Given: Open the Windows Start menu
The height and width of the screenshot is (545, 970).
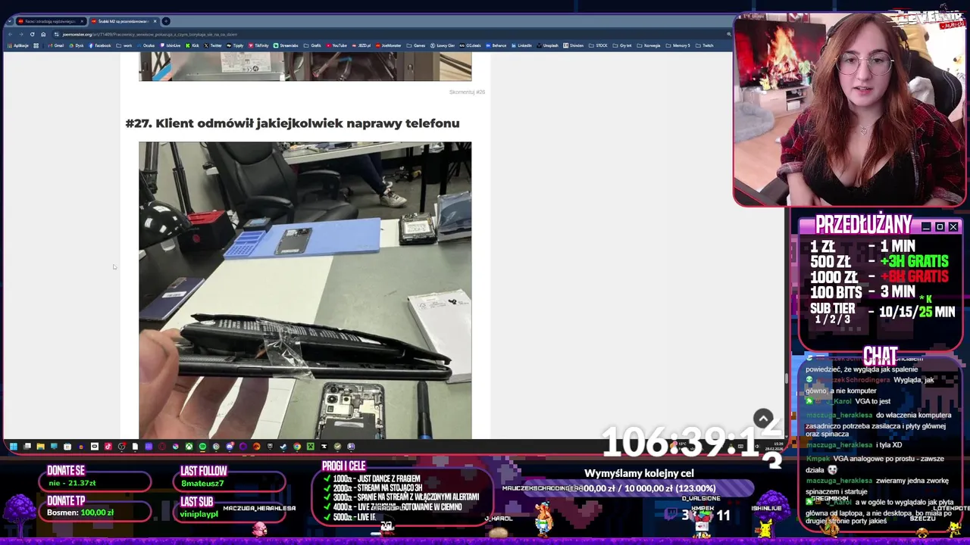Looking at the screenshot, I should pyautogui.click(x=14, y=447).
